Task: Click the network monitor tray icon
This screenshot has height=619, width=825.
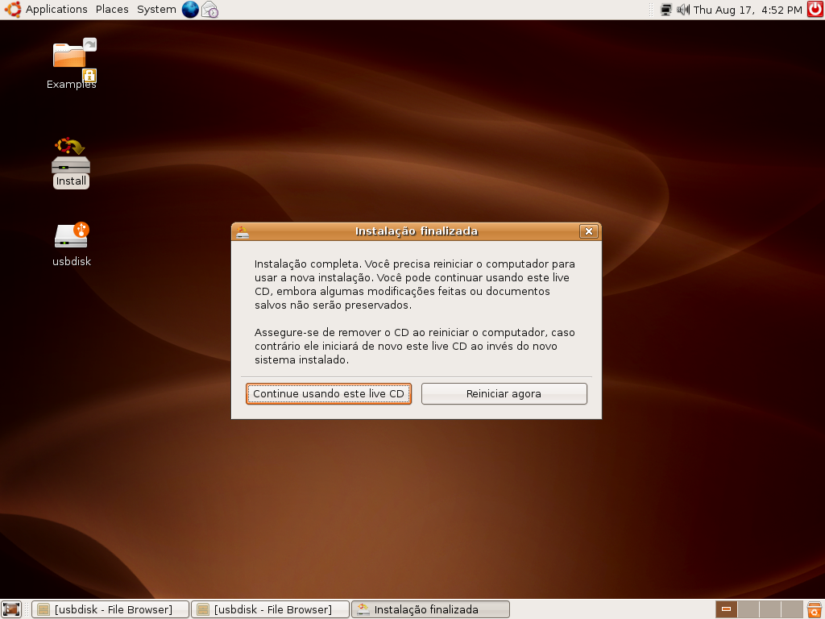Action: (666, 10)
